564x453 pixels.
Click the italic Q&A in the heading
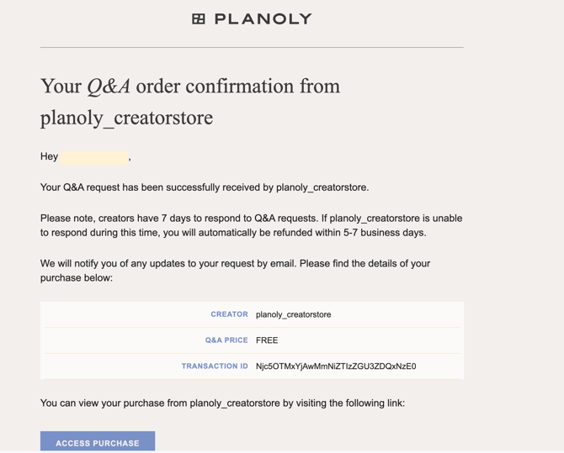click(x=109, y=87)
